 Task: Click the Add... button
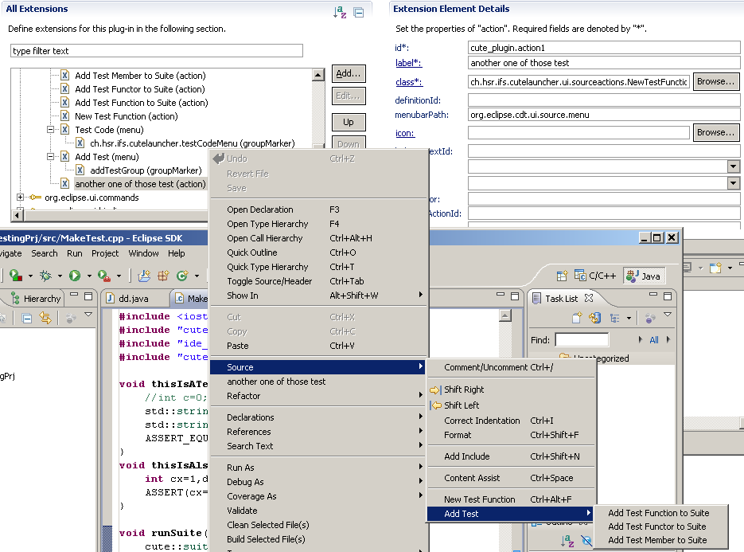[x=349, y=73]
